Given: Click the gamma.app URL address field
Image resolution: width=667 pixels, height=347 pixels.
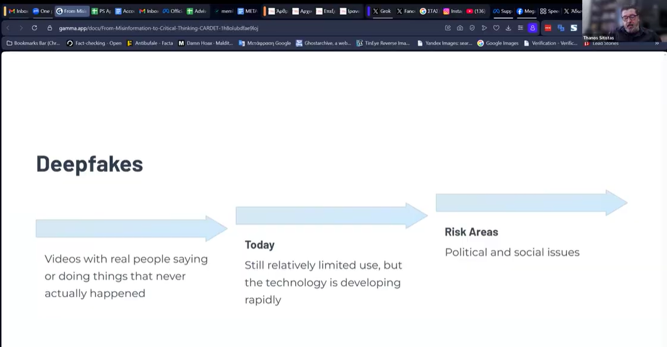Looking at the screenshot, I should click(159, 28).
